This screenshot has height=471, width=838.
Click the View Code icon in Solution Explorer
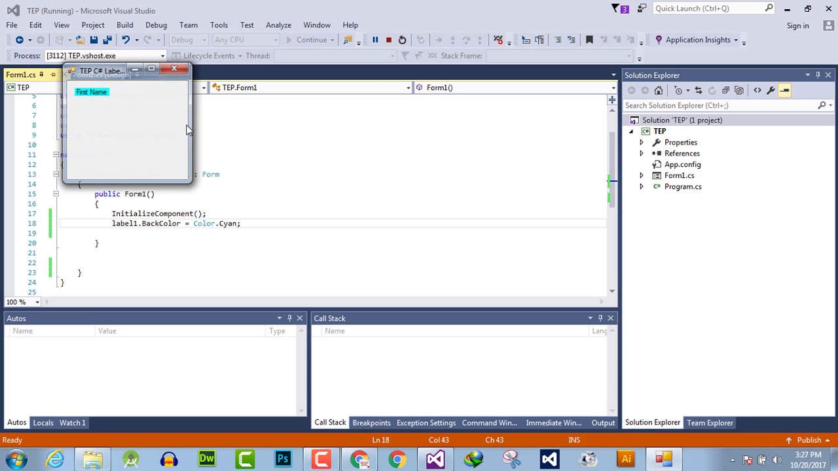[757, 90]
